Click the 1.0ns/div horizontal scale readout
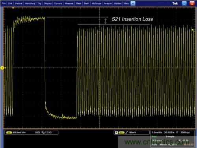Screen dimensions: 197x148 coord(157,133)
